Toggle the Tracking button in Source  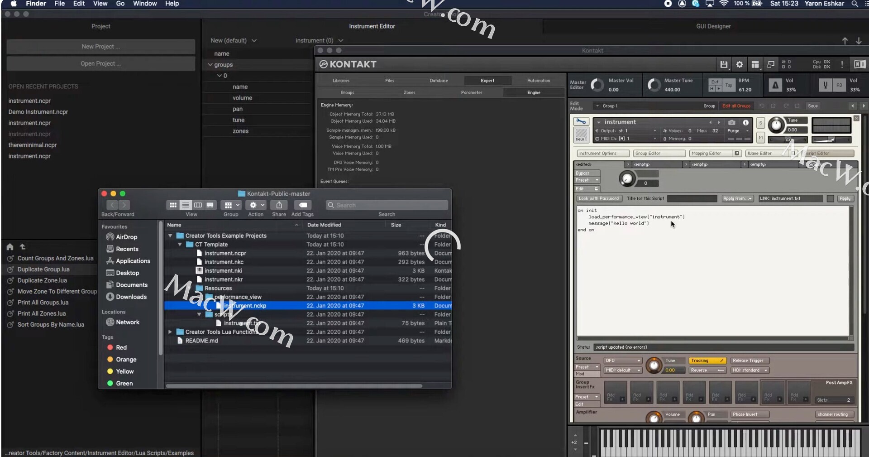click(707, 361)
